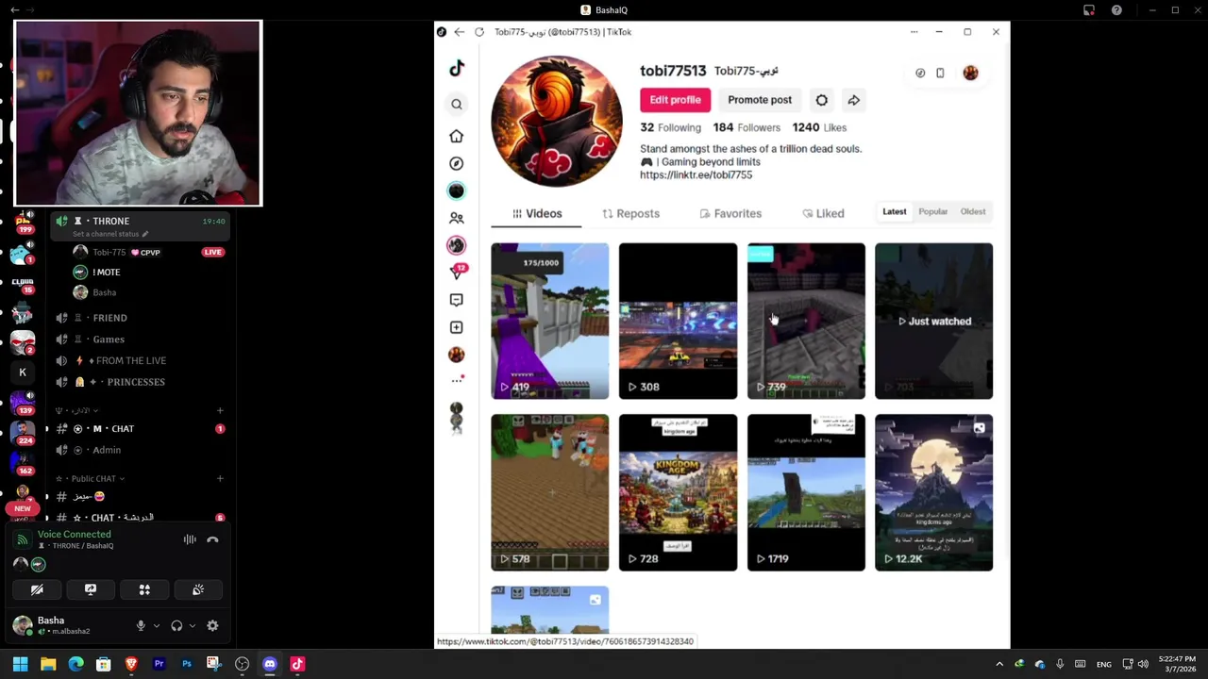Viewport: 1208px width, 679px height.
Task: Open the Just watched video
Action: (x=933, y=321)
